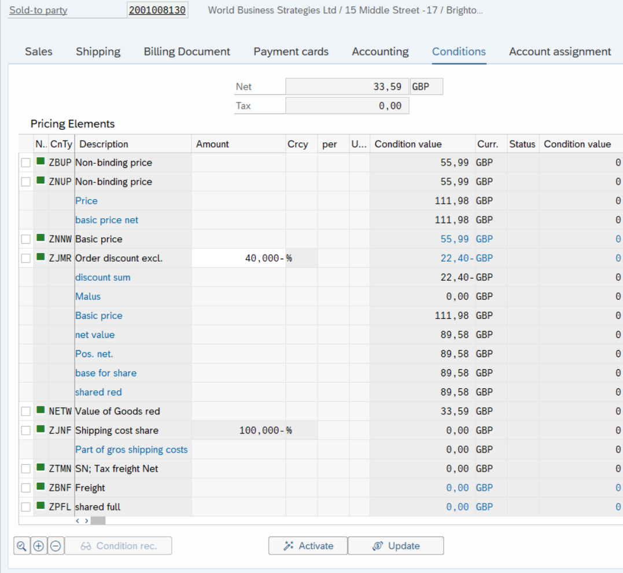Click 'Part of gros shipping costs' text
Viewport: 623px width, 573px height.
pos(131,449)
